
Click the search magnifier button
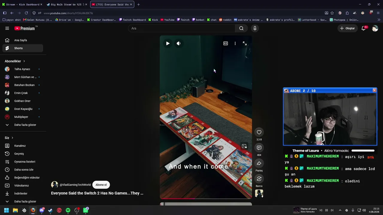pos(241,28)
